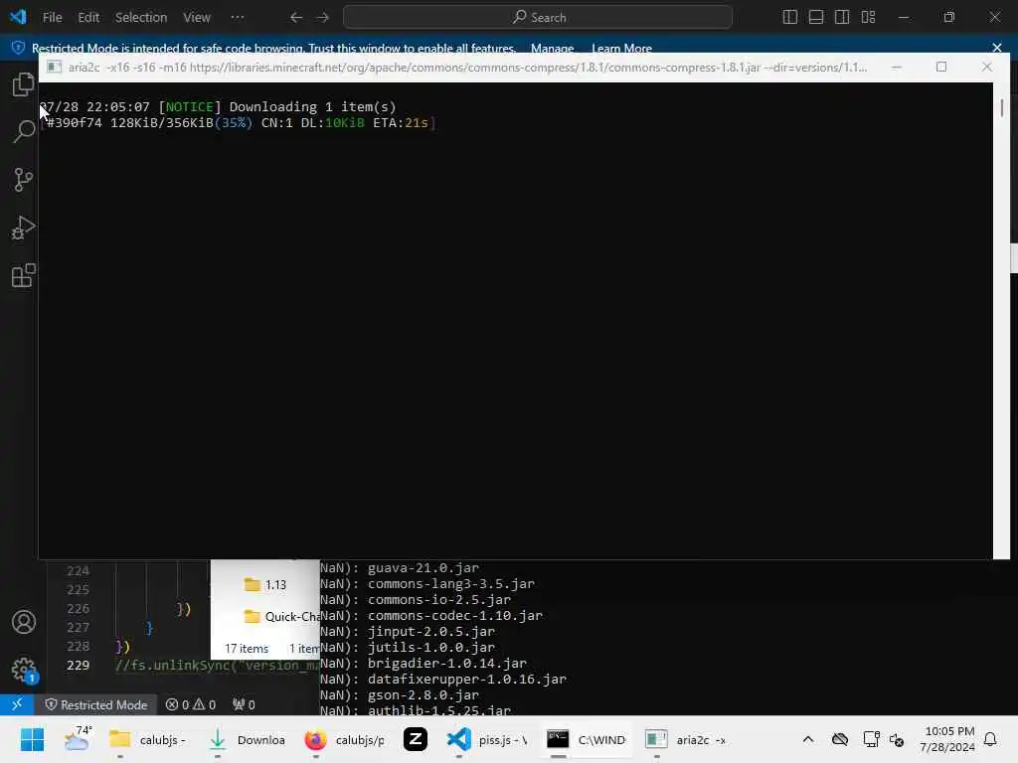Open the Edit menu

click(x=88, y=18)
